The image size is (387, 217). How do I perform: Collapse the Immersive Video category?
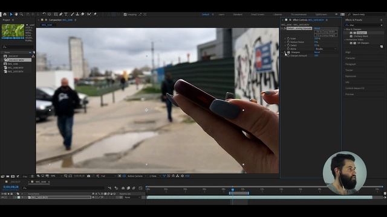[x=345, y=40]
